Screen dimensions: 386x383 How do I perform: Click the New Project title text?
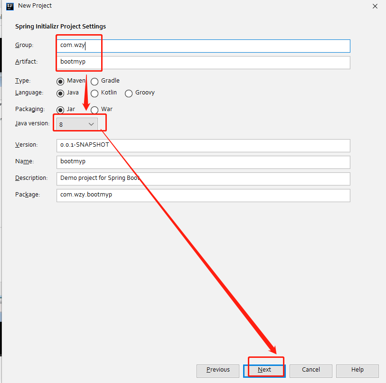(35, 6)
